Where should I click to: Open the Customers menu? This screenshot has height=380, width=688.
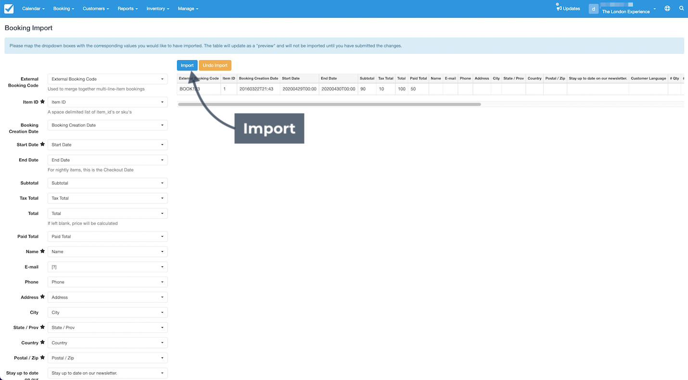96,9
